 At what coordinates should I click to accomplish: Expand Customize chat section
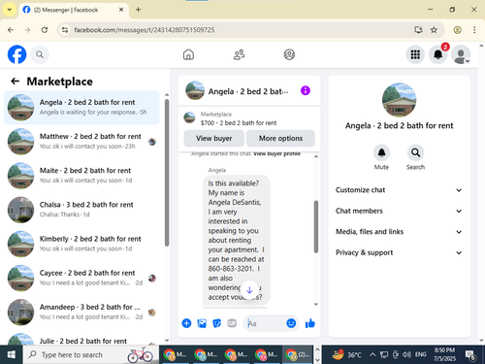click(x=399, y=190)
